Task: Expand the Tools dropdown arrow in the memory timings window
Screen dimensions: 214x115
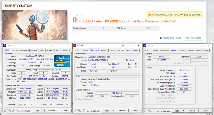Action: pos(180,110)
